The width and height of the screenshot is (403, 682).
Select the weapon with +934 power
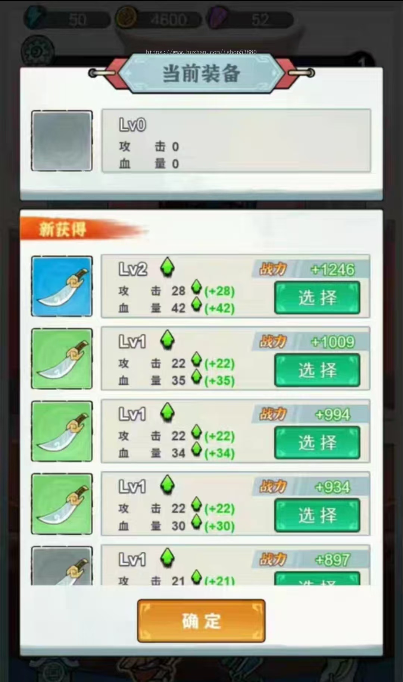tap(317, 515)
